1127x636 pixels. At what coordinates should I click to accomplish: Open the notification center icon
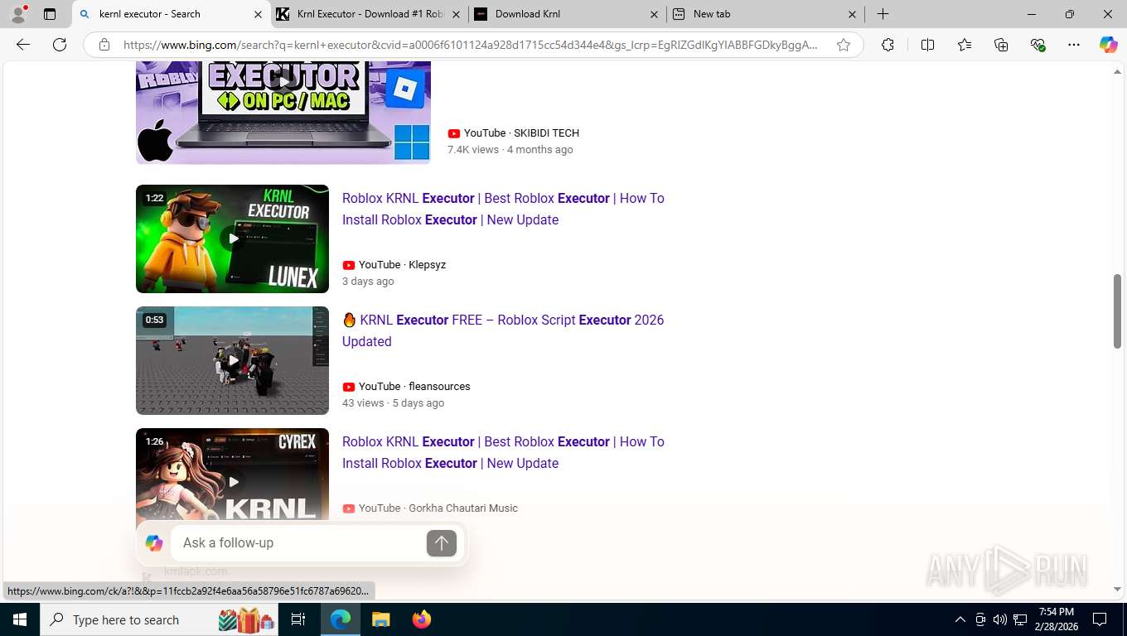coord(1100,619)
